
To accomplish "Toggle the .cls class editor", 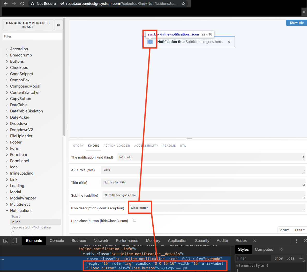I will click(x=290, y=258).
